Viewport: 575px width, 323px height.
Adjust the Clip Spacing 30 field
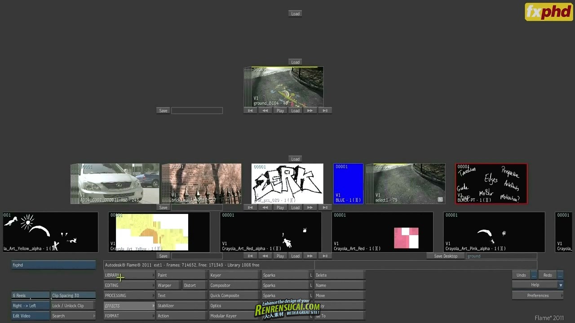click(x=73, y=296)
